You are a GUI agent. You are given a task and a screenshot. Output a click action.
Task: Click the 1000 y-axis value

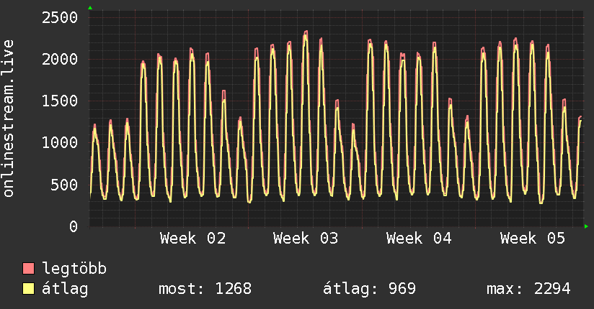[x=60, y=142]
